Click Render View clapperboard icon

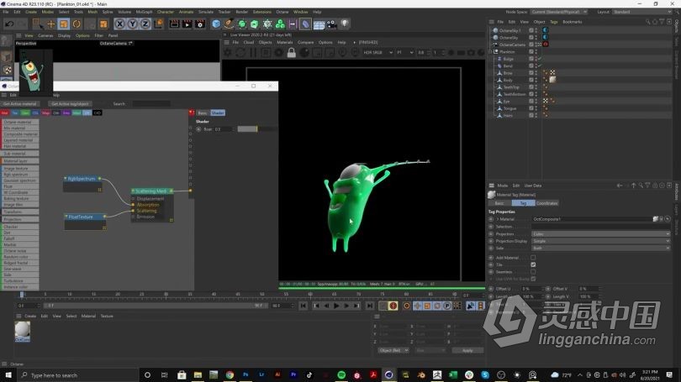coord(174,24)
